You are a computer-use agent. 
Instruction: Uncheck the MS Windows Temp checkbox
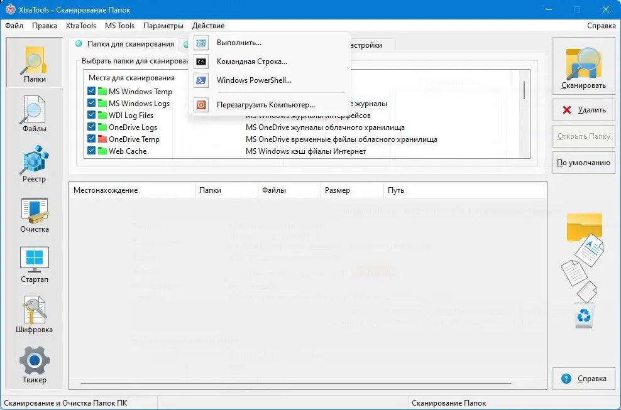[92, 91]
